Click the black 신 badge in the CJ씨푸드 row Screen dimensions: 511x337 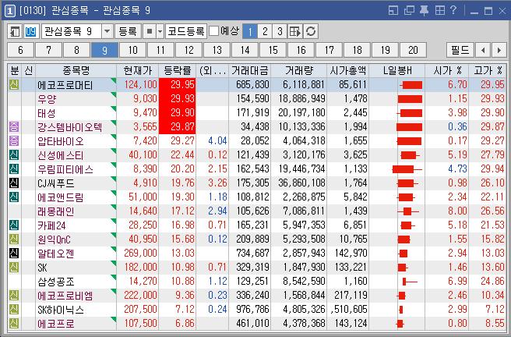pos(14,183)
